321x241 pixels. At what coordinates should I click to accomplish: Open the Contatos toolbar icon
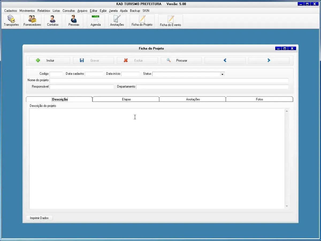pyautogui.click(x=53, y=21)
